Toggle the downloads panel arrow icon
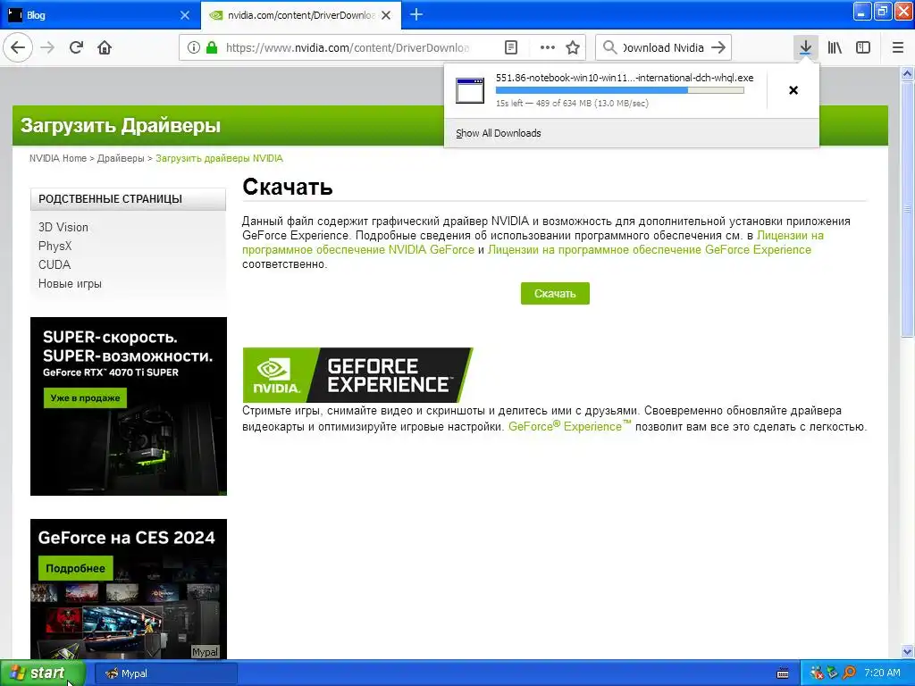This screenshot has width=915, height=686. (805, 47)
